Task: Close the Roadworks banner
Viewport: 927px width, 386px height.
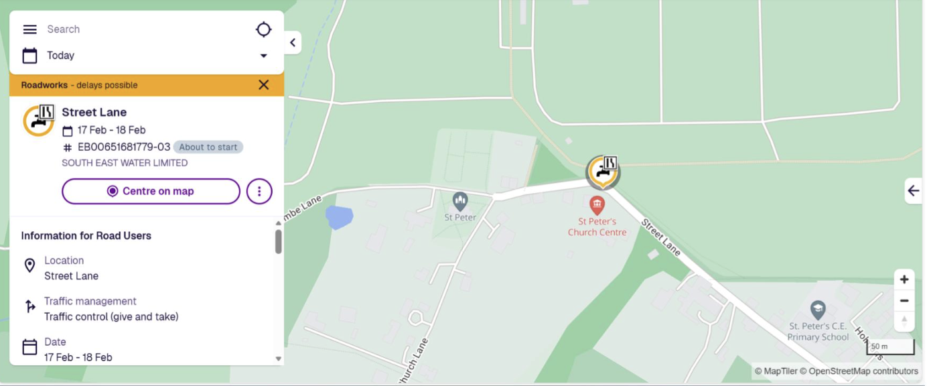Action: tap(264, 84)
